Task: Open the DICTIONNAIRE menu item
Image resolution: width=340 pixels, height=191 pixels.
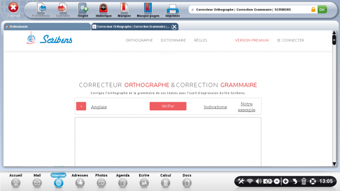Action: (x=173, y=40)
